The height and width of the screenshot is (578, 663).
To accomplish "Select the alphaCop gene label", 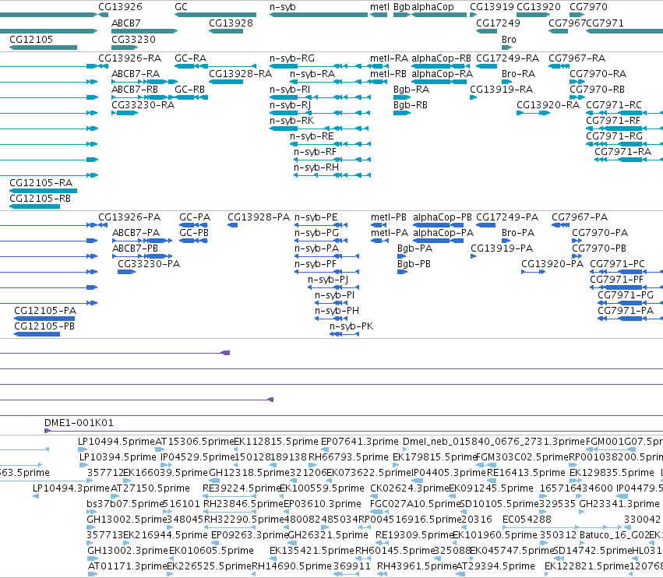I will point(432,7).
